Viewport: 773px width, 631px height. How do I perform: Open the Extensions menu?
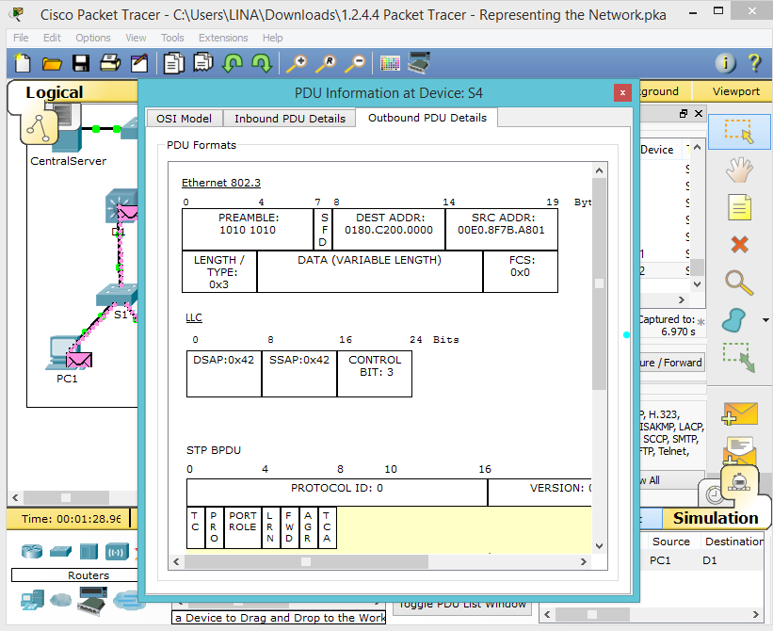223,38
